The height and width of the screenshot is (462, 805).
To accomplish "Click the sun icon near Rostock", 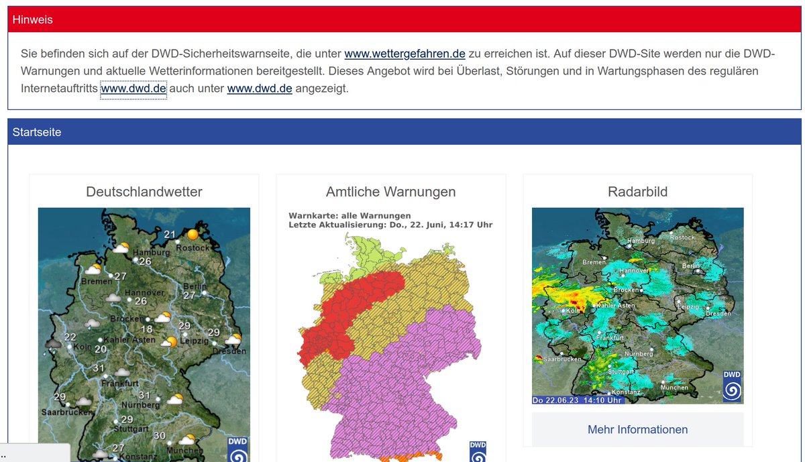I will pos(193,235).
